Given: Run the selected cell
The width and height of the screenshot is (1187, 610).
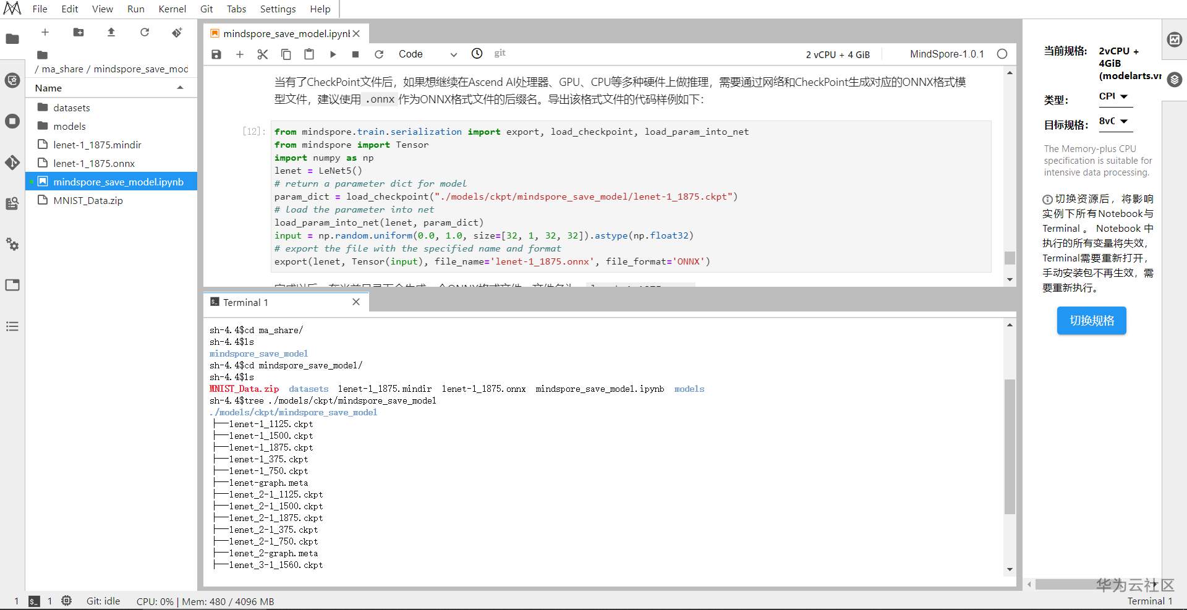Looking at the screenshot, I should pyautogui.click(x=333, y=54).
